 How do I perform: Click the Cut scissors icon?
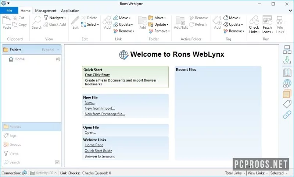(x=15, y=18)
